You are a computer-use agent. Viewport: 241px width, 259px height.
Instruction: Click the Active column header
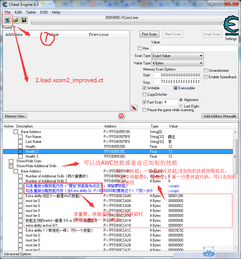coord(9,126)
